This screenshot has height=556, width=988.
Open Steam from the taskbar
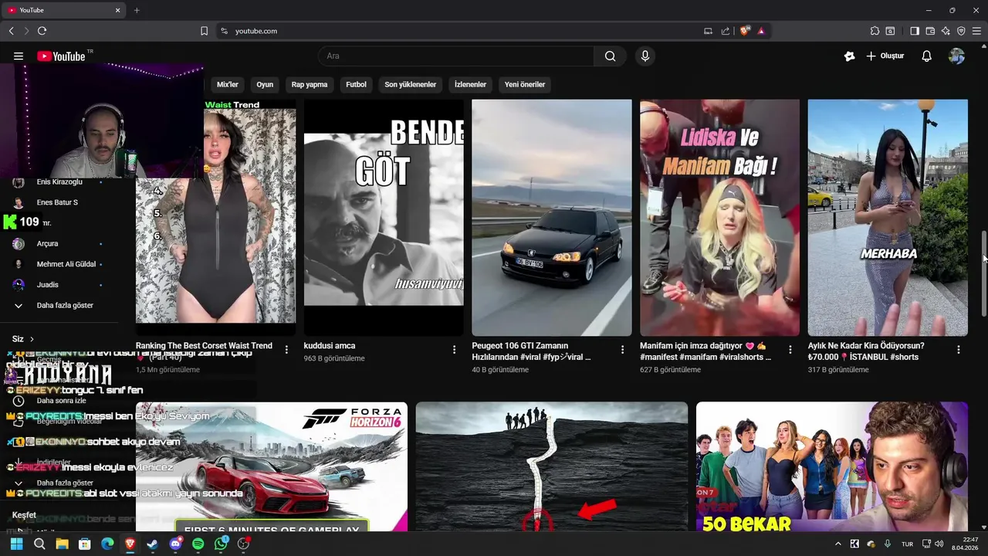[153, 544]
